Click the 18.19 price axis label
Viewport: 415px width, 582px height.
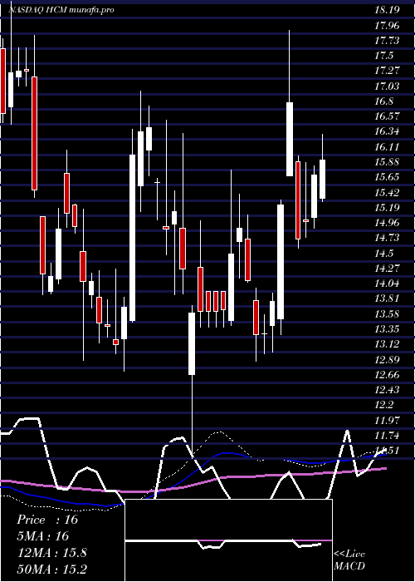coord(388,10)
